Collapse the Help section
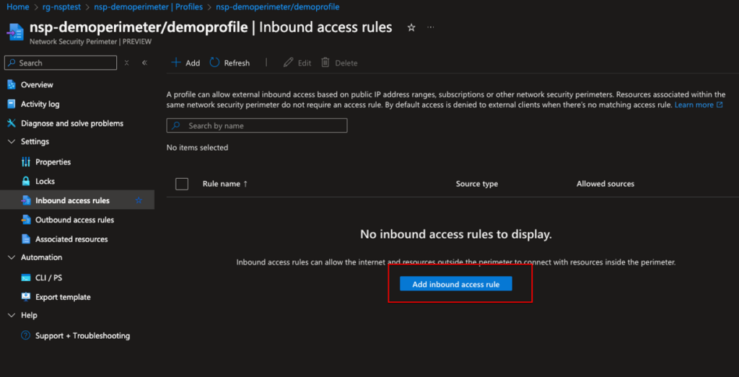The height and width of the screenshot is (377, 739). pos(11,316)
